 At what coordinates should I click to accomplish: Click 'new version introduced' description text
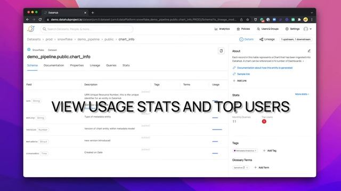tap(97, 140)
